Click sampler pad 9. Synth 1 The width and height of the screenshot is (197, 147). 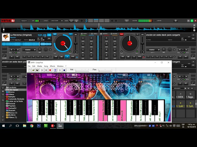(x=180, y=104)
